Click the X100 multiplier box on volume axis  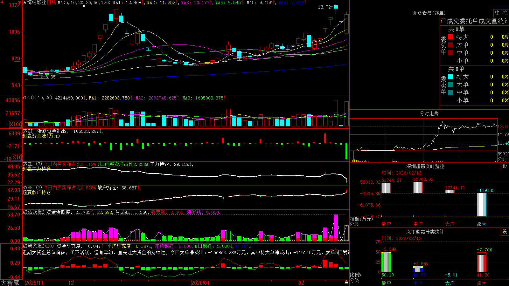click(x=16, y=124)
